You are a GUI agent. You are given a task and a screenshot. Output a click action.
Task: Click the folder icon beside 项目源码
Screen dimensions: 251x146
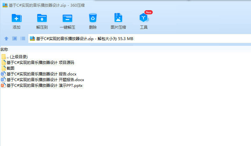[x=3, y=62]
